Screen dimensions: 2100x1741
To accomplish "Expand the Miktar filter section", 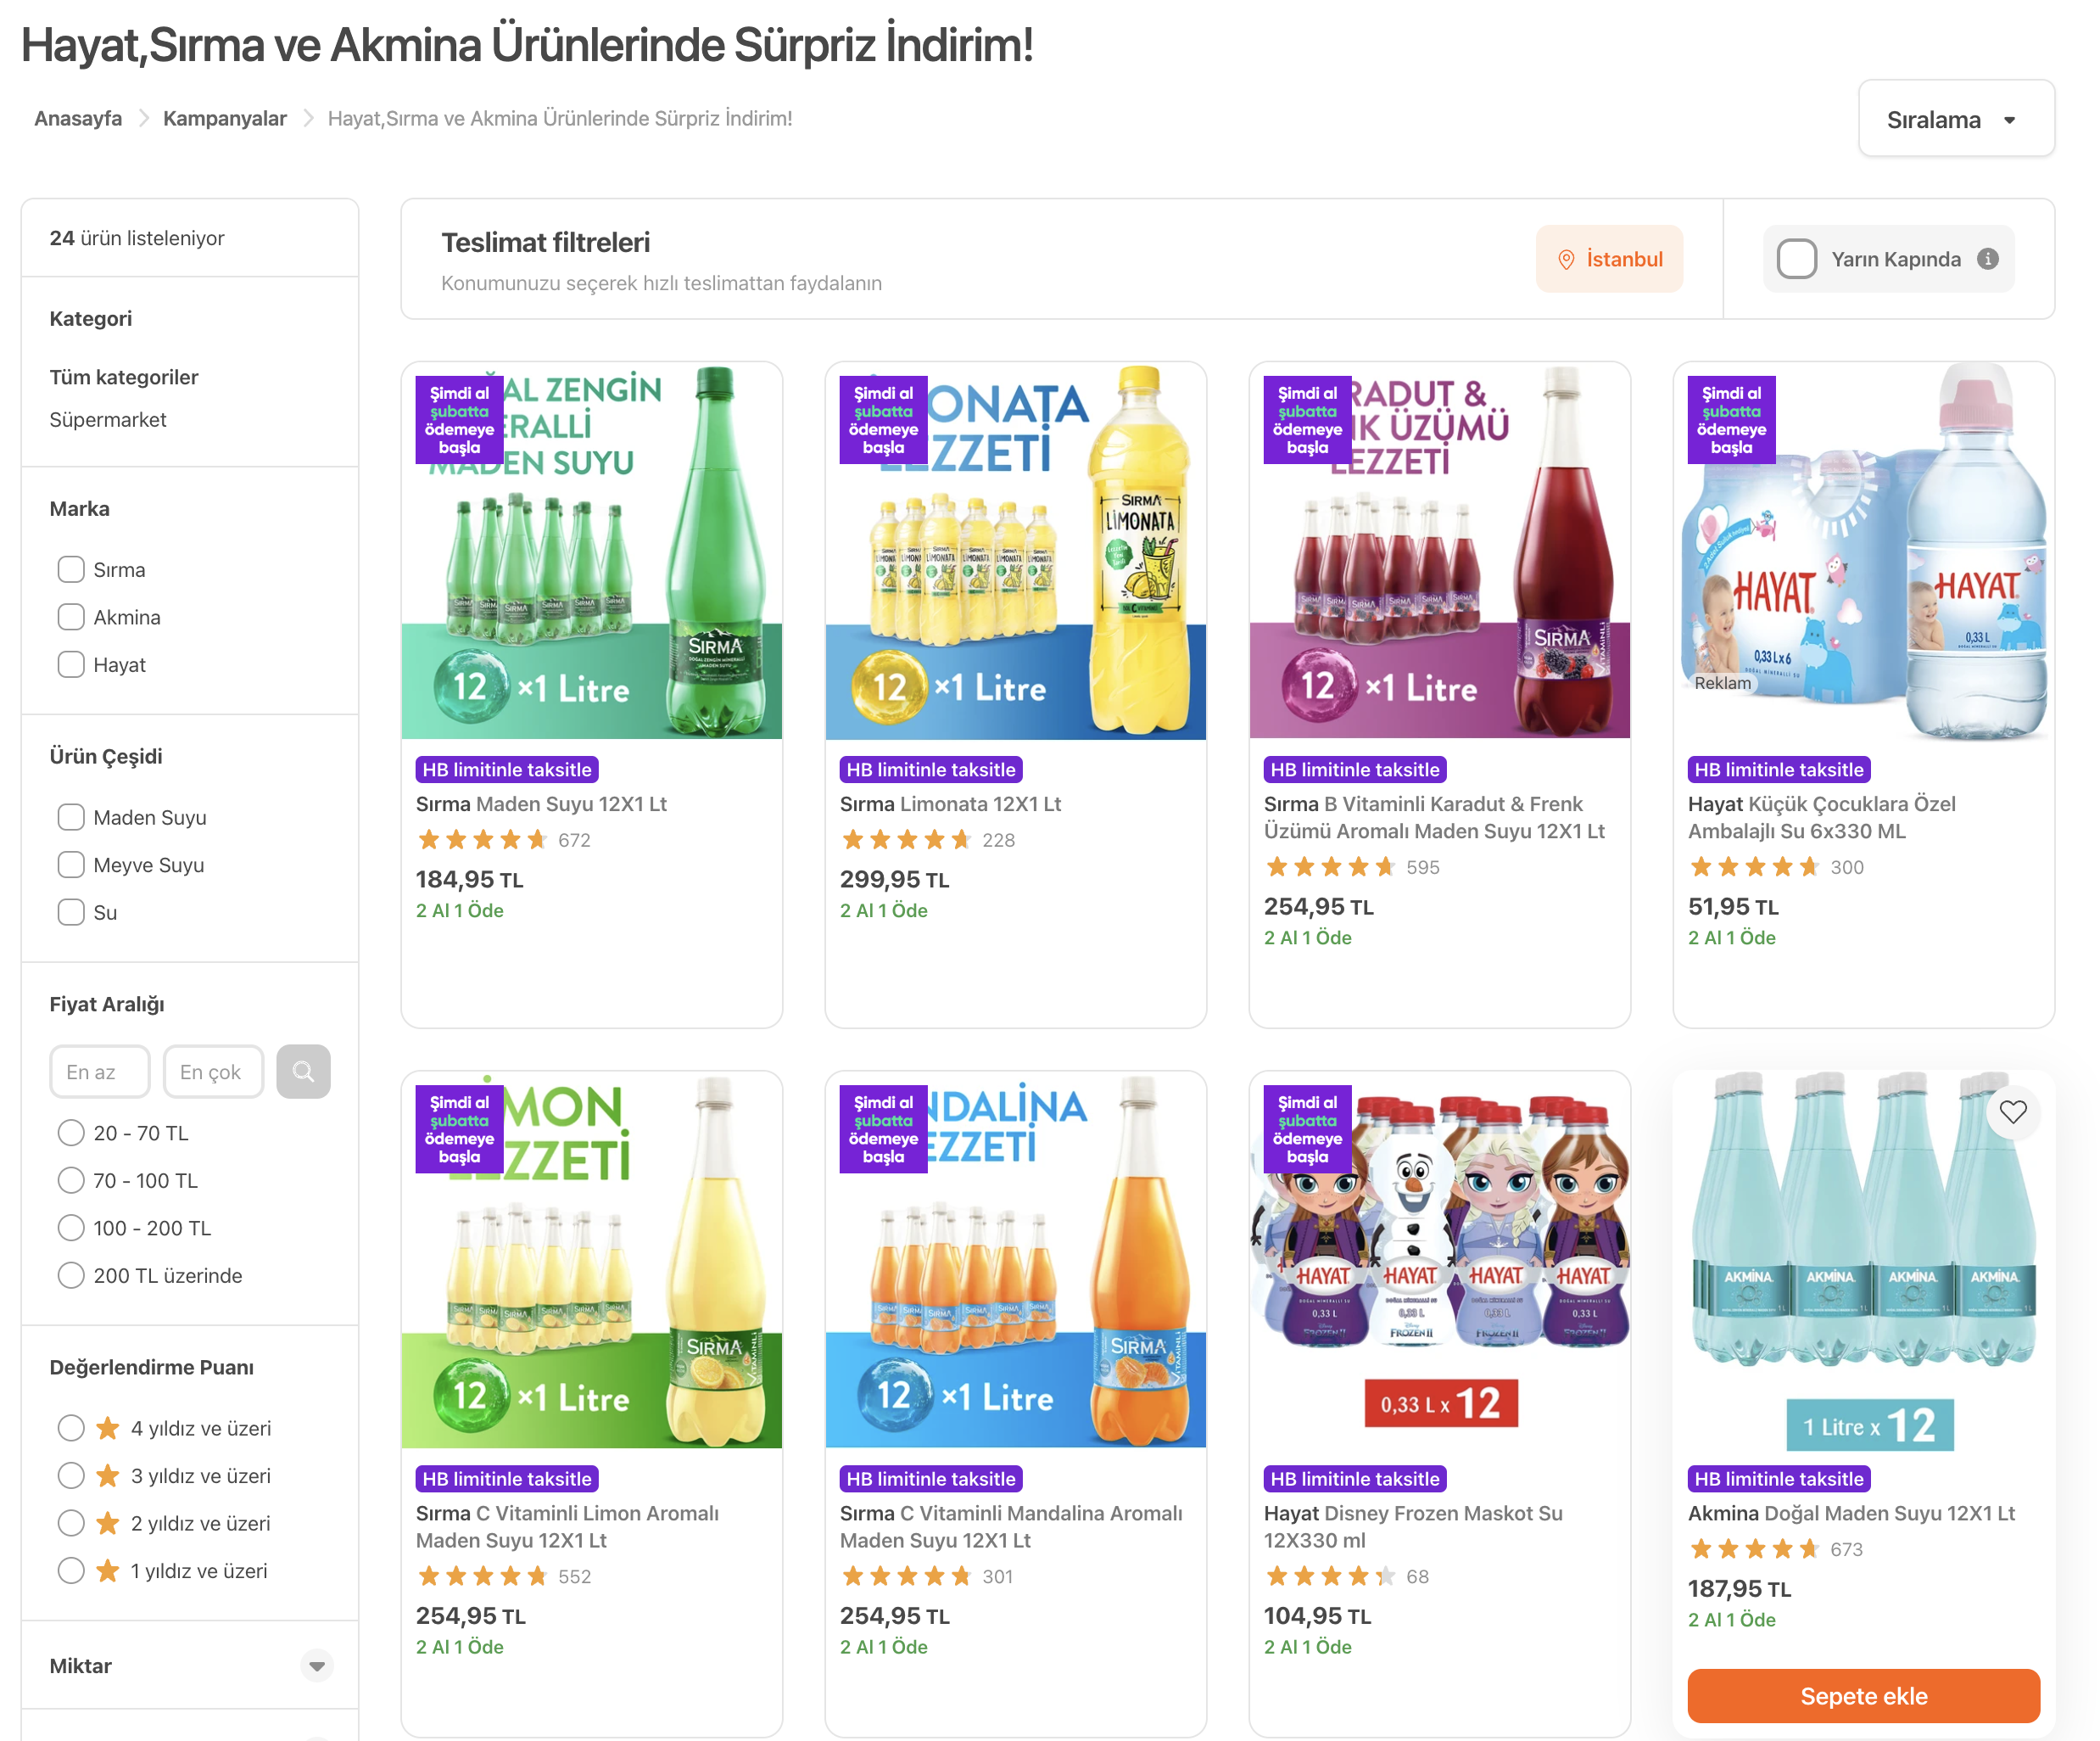I will pyautogui.click(x=316, y=1666).
